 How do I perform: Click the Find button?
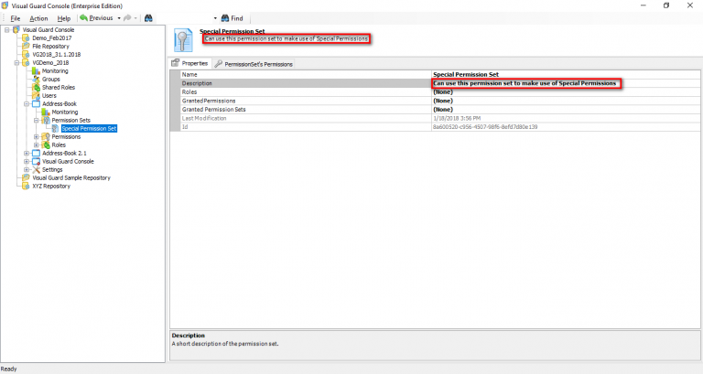click(233, 18)
